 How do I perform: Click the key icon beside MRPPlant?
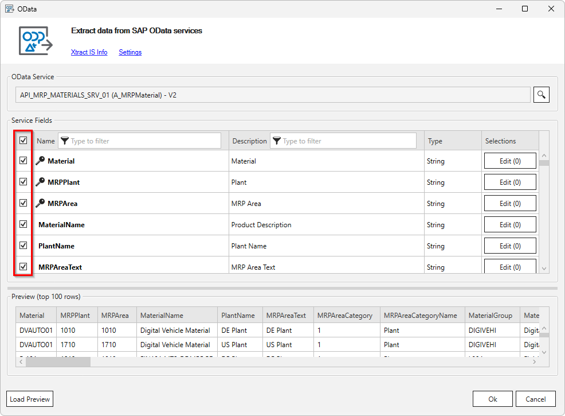(39, 182)
